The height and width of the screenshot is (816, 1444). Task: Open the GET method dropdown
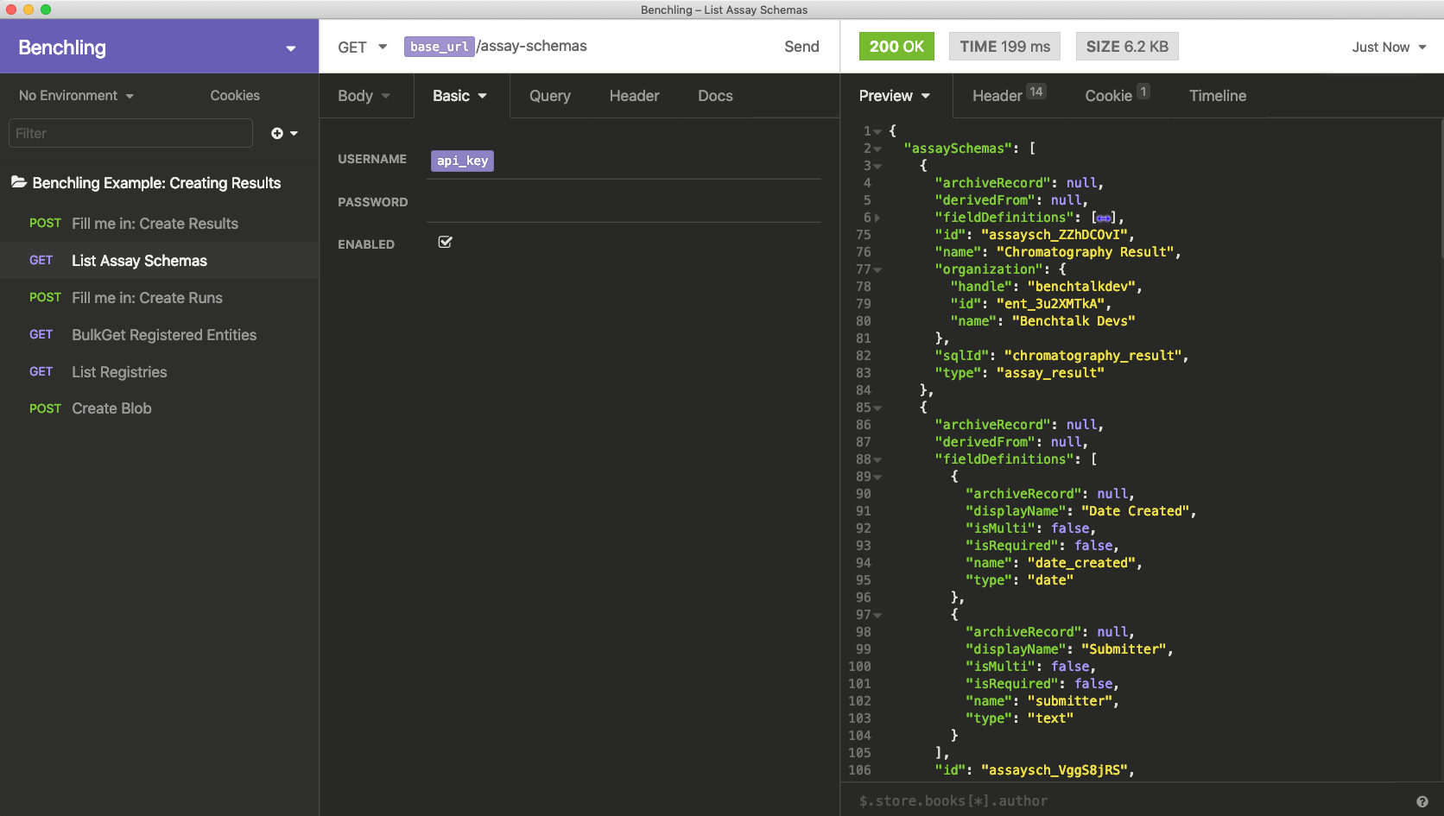[362, 47]
